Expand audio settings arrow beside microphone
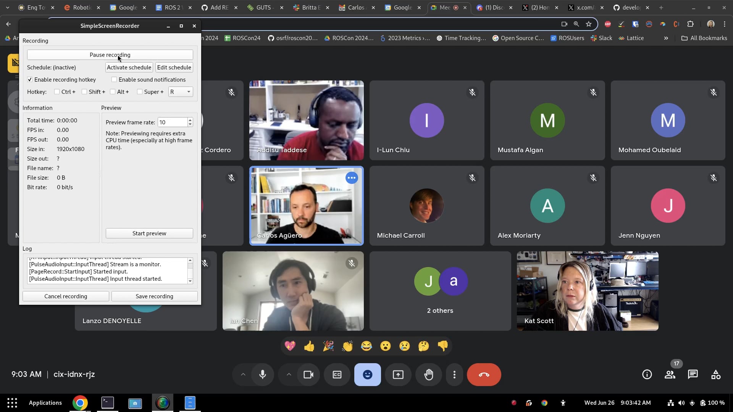The width and height of the screenshot is (733, 412). point(243,375)
